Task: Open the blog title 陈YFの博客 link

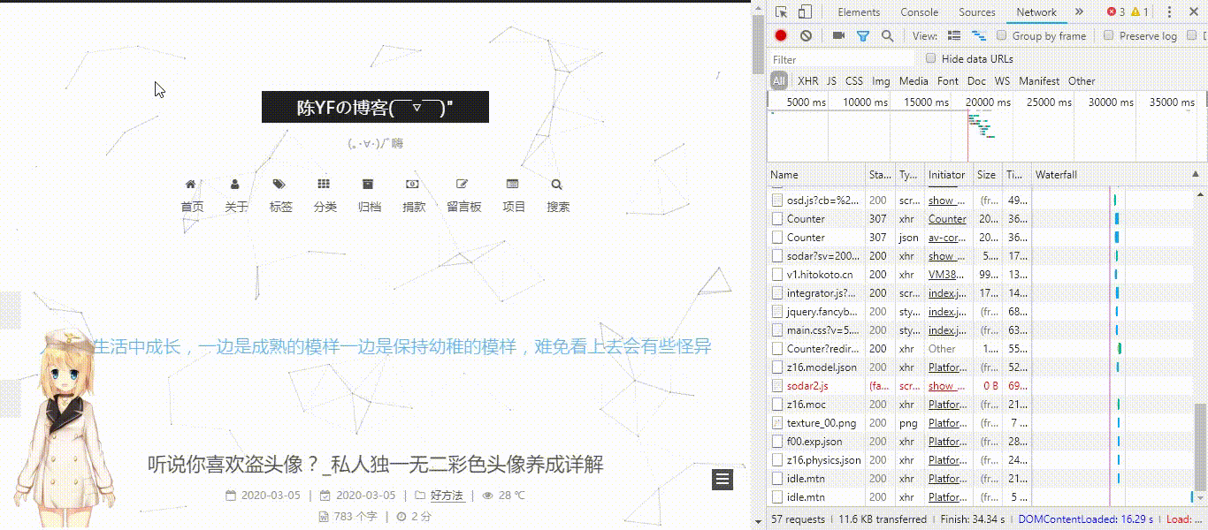Action: 375,108
